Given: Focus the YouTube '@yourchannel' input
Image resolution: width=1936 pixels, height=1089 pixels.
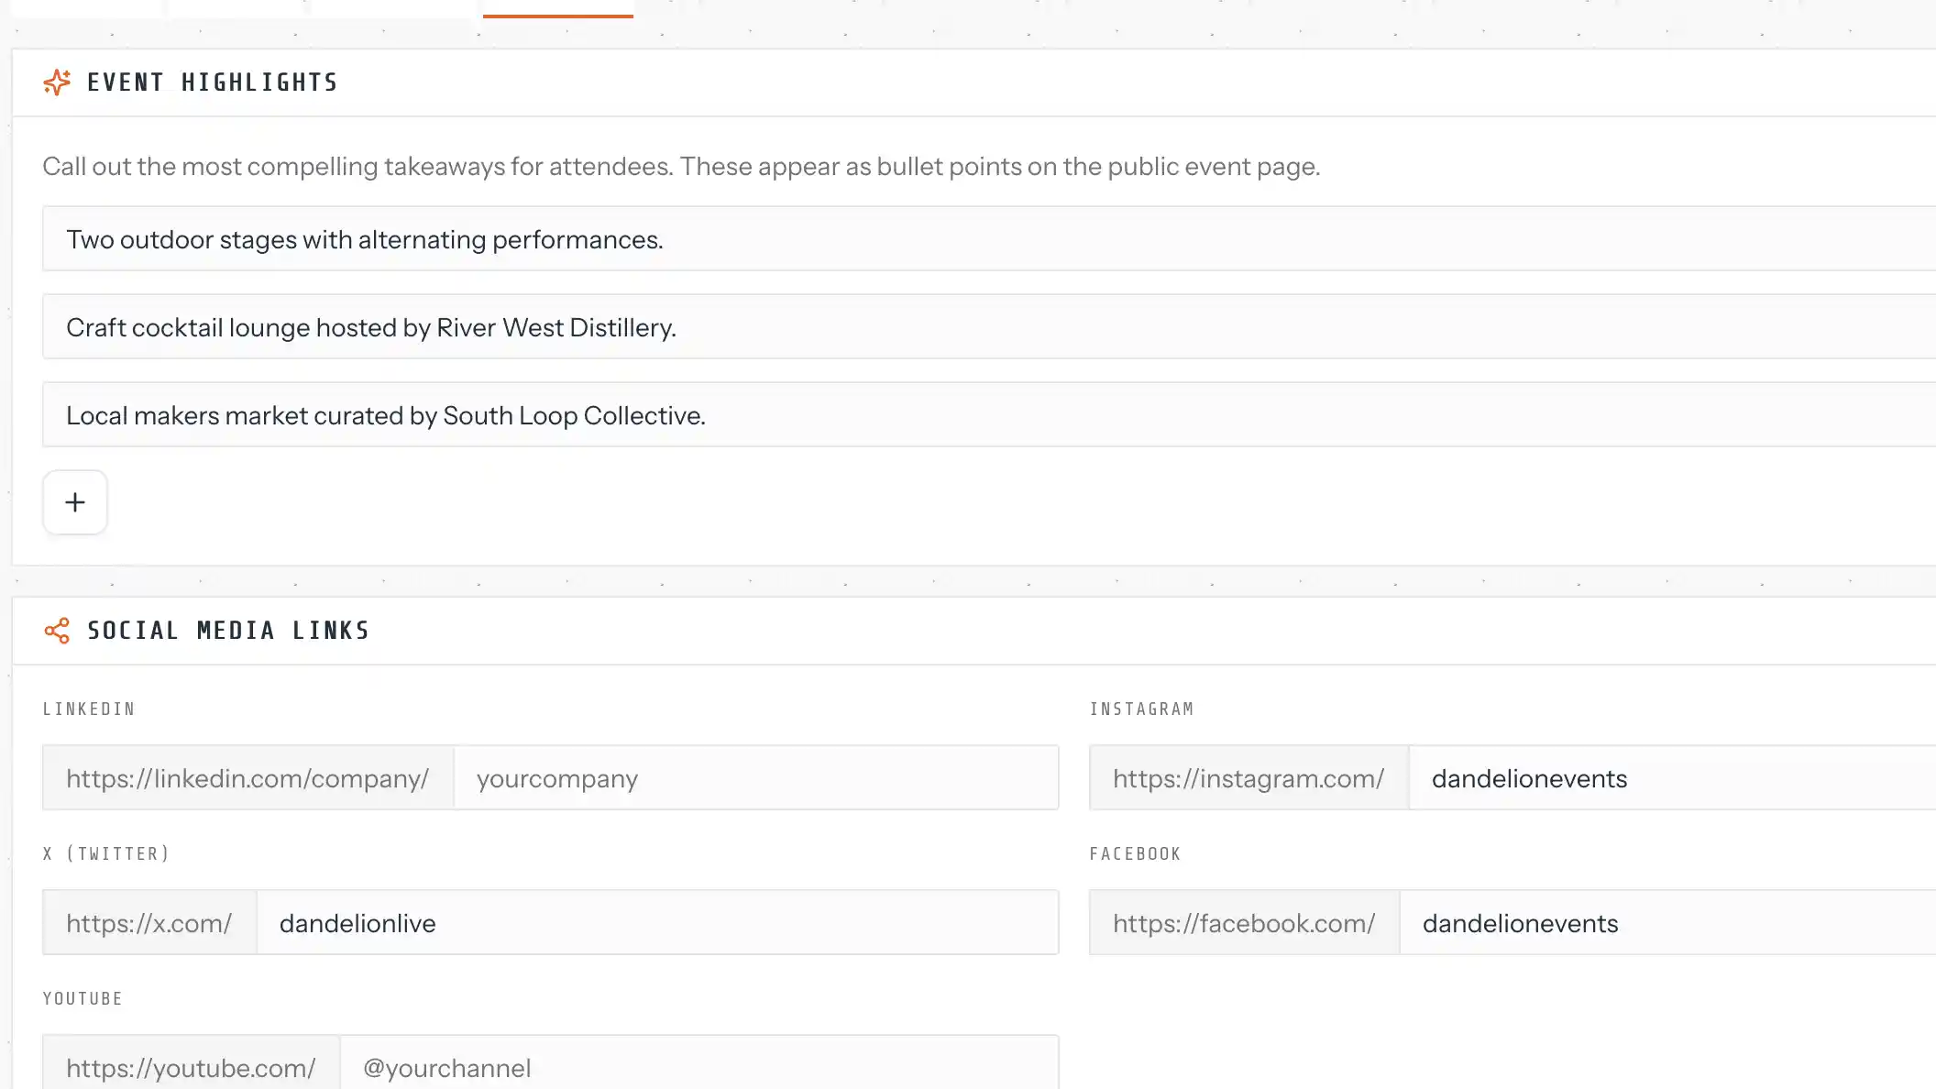Looking at the screenshot, I should (698, 1068).
